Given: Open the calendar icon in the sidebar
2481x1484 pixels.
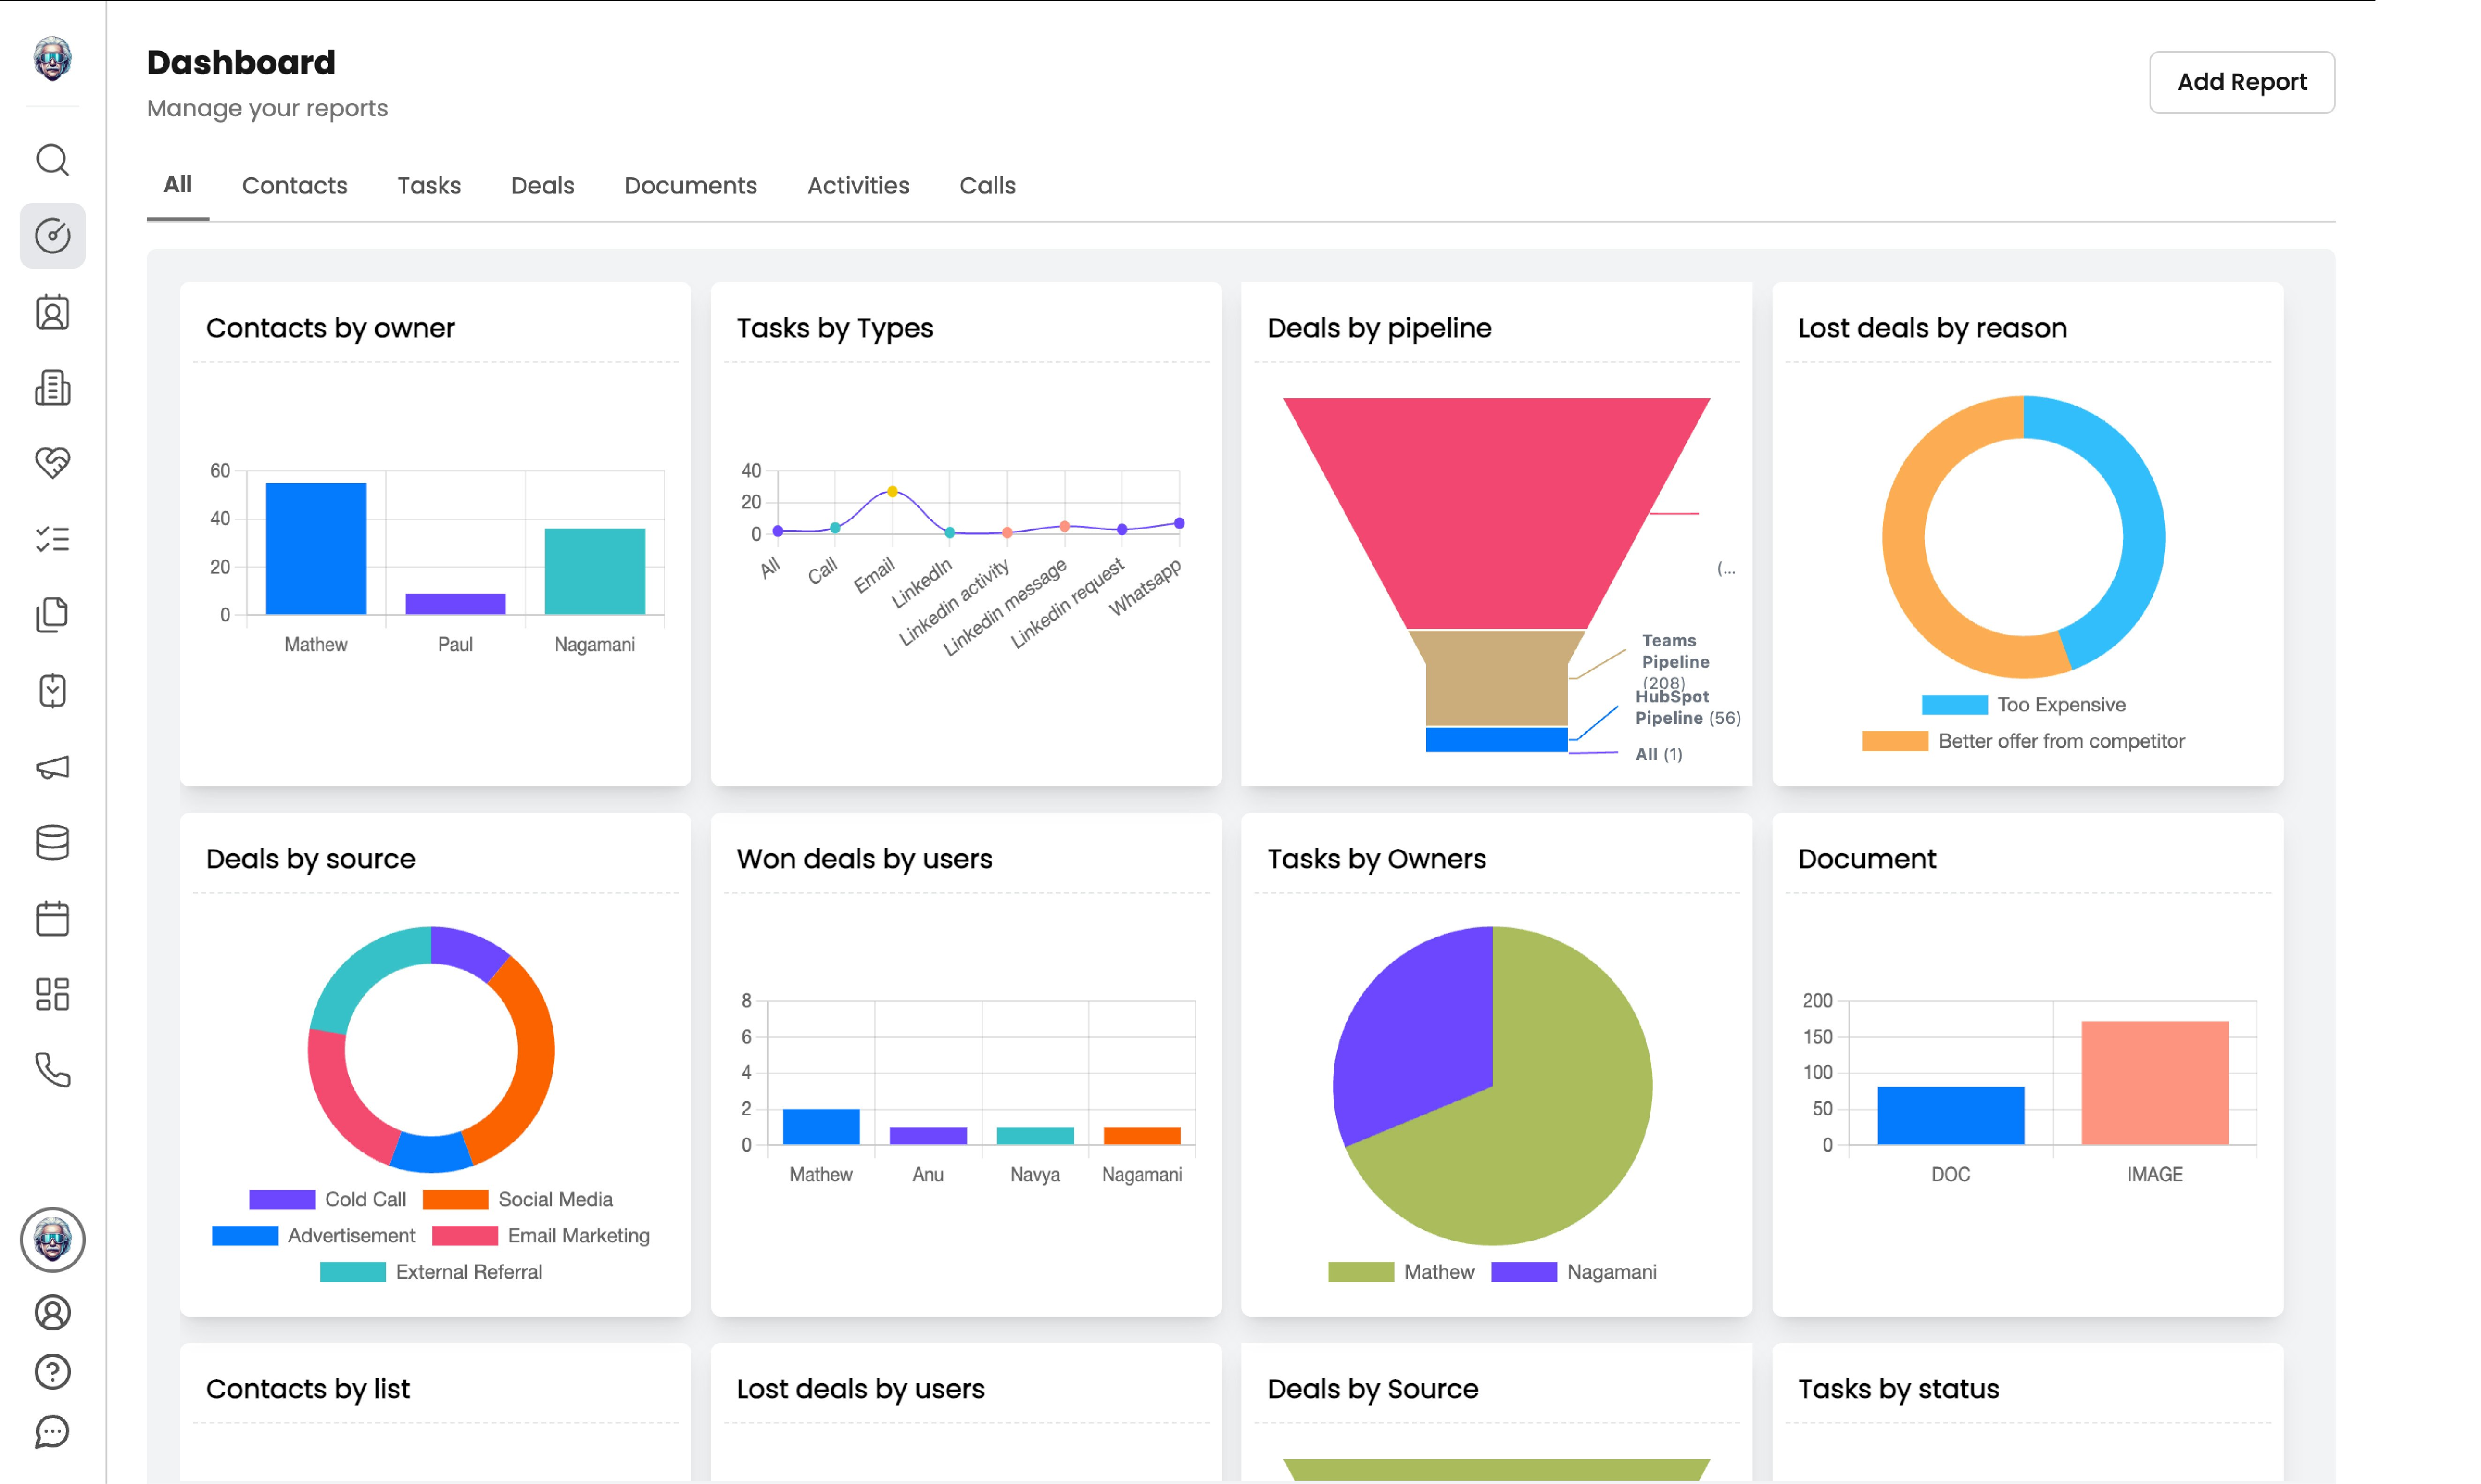Looking at the screenshot, I should pos(53,917).
